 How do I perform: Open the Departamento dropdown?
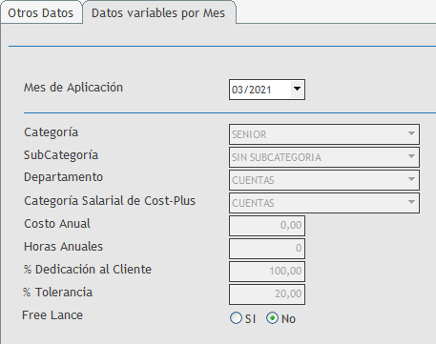pyautogui.click(x=324, y=180)
